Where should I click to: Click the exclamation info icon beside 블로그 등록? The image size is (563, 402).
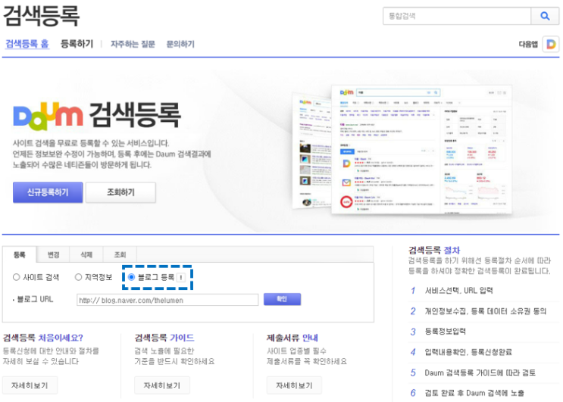(181, 277)
